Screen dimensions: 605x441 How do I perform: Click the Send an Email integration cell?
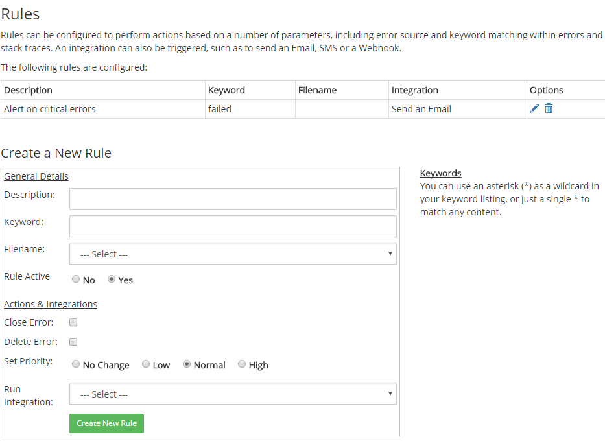pos(457,109)
